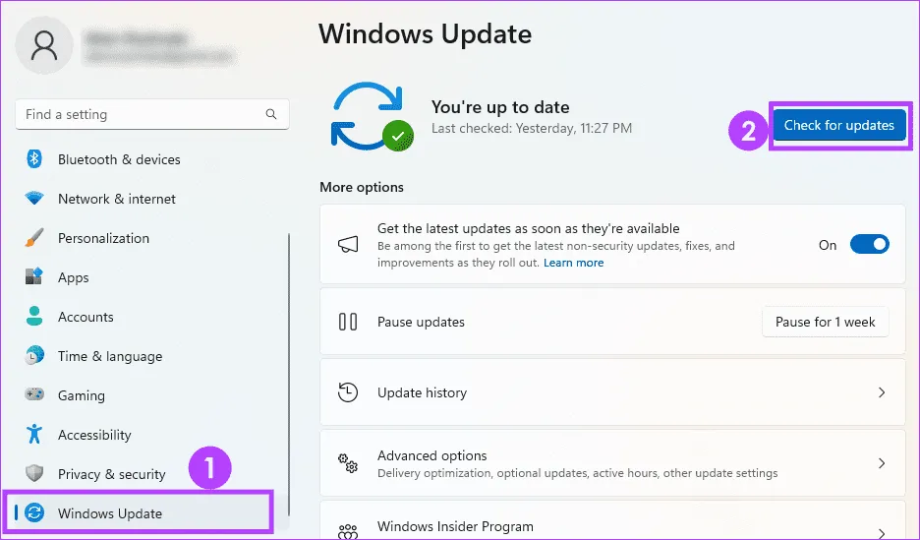920x540 pixels.
Task: Click the Personalization paintbrush icon
Action: click(34, 238)
